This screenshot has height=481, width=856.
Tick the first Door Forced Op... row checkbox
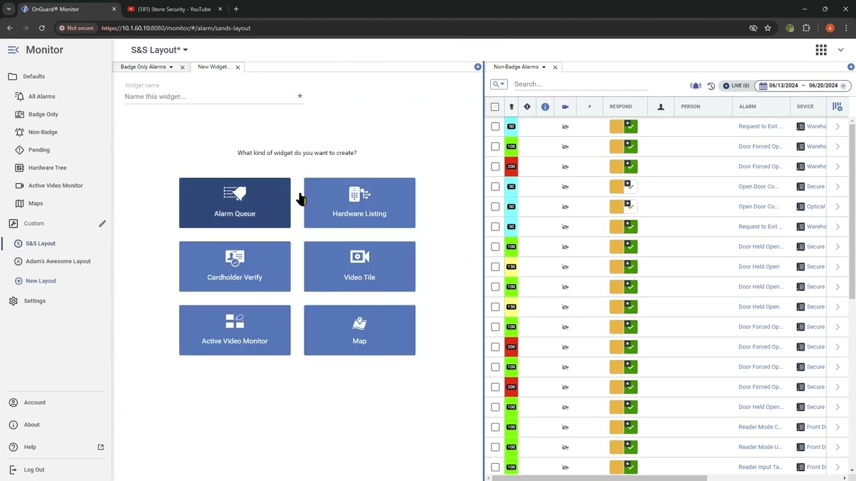tap(495, 146)
